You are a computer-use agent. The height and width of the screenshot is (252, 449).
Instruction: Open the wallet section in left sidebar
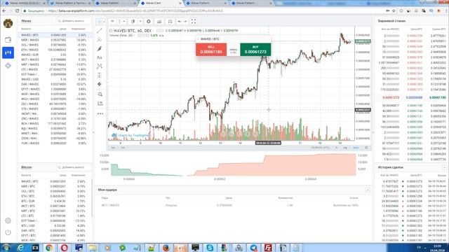click(8, 40)
